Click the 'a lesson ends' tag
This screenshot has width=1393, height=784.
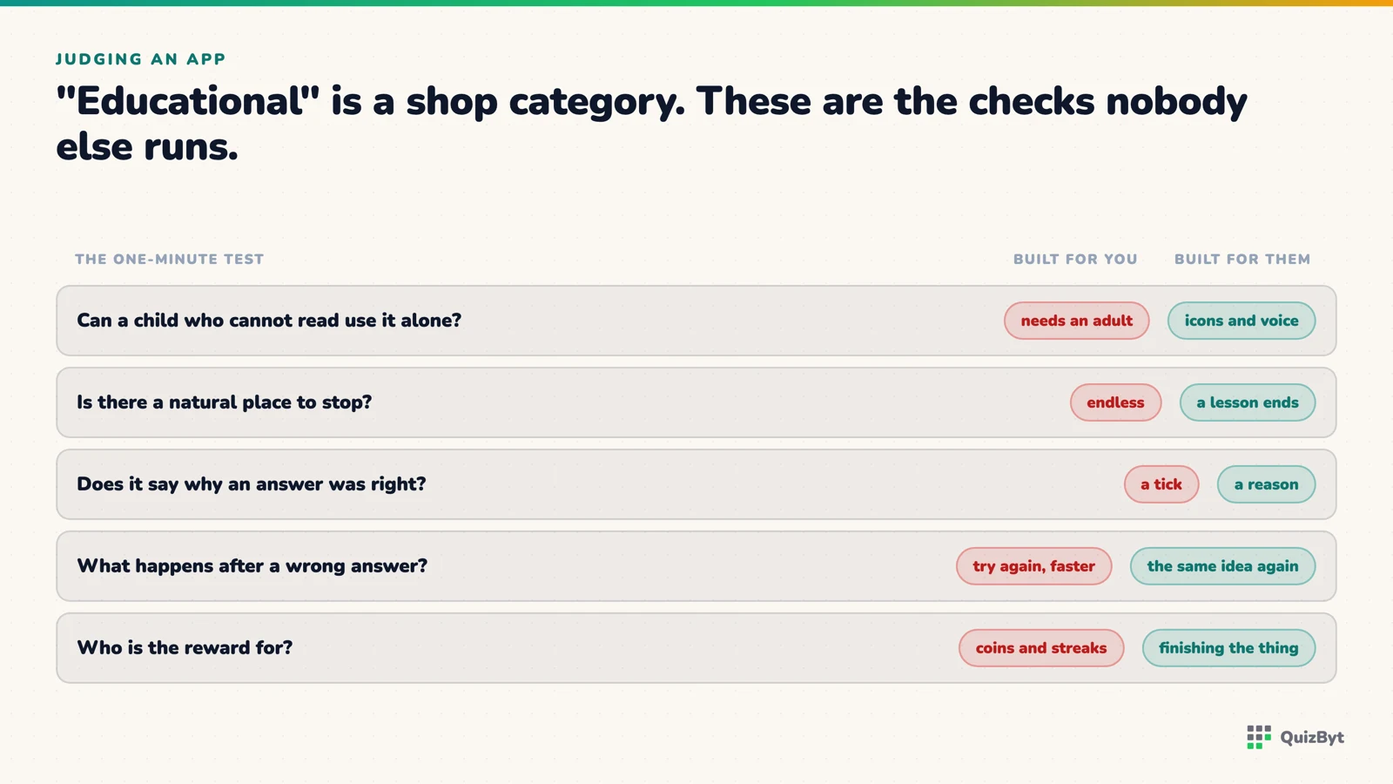click(x=1247, y=402)
